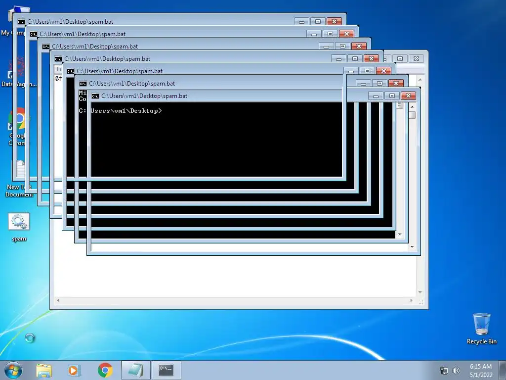Maximize the Notepad window behind the consoles
The image size is (506, 380).
(x=400, y=58)
